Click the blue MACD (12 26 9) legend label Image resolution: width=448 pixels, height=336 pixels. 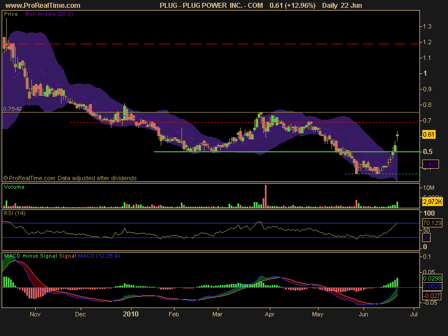pos(99,256)
